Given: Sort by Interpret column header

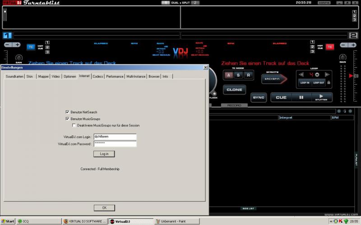Looking at the screenshot, I should pyautogui.click(x=304, y=117).
